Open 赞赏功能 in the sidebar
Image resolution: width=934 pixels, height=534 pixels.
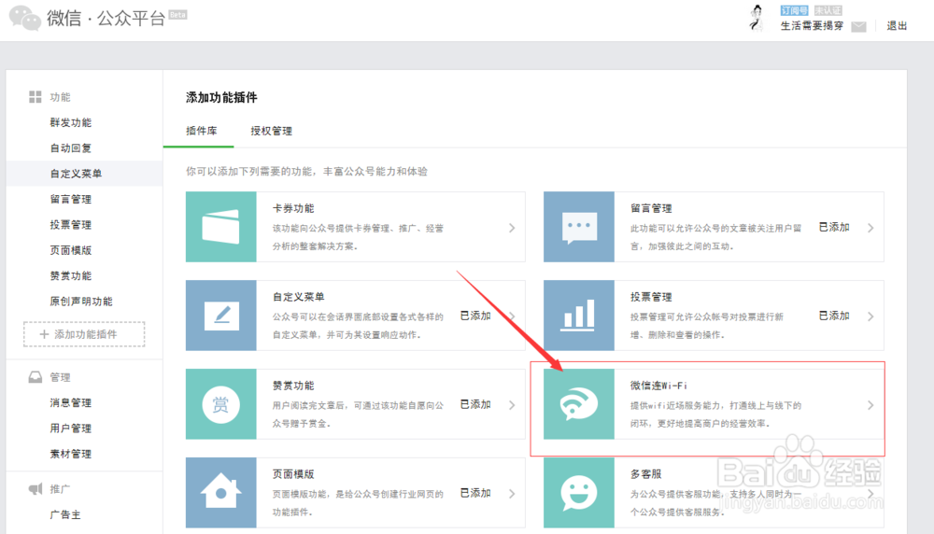click(71, 276)
